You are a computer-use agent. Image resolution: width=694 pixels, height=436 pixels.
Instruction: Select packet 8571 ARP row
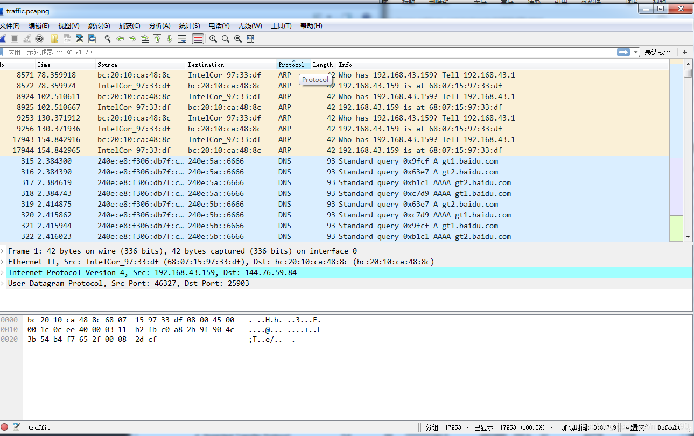coord(334,75)
